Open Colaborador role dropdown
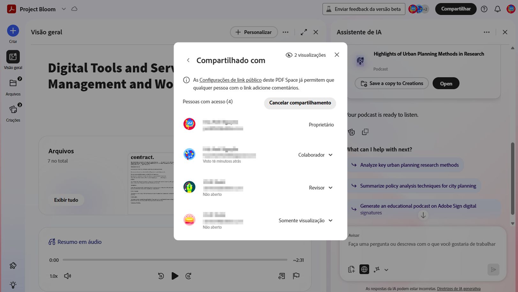518x292 pixels. [315, 155]
